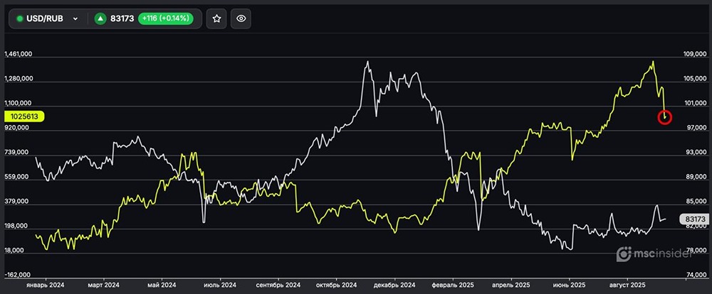This screenshot has height=294, width=712.
Task: Click the 739,000 left axis value
Action: tap(16, 152)
